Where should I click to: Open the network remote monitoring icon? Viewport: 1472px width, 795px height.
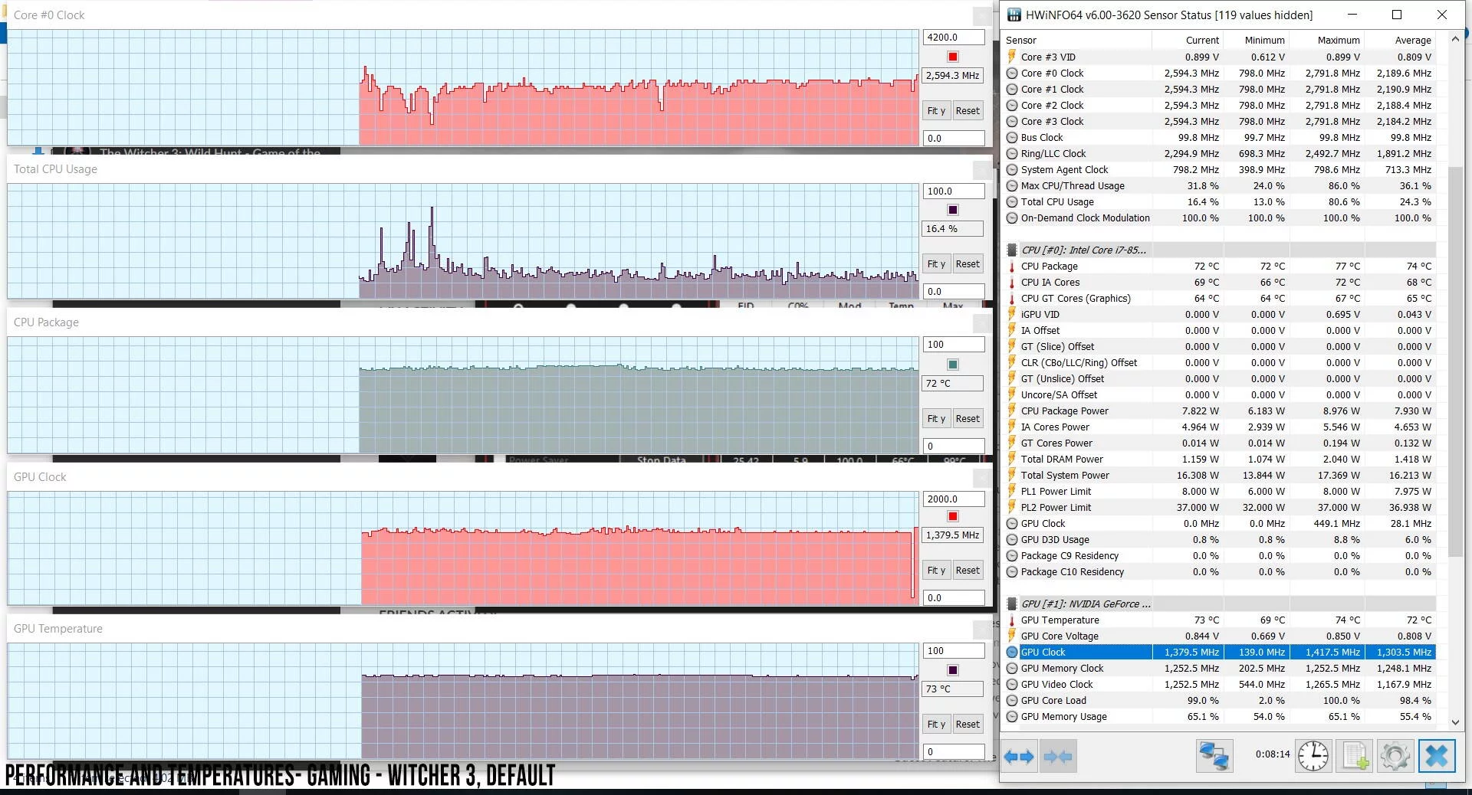(1214, 756)
